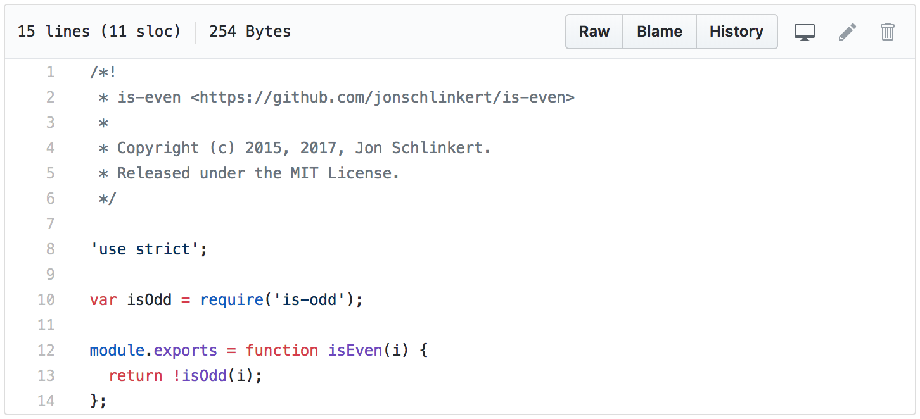920x419 pixels.
Task: Select line number 13
Action: pyautogui.click(x=46, y=376)
